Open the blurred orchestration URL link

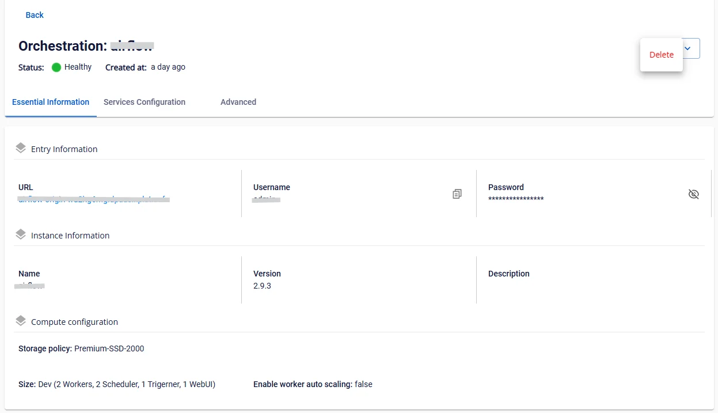(94, 199)
